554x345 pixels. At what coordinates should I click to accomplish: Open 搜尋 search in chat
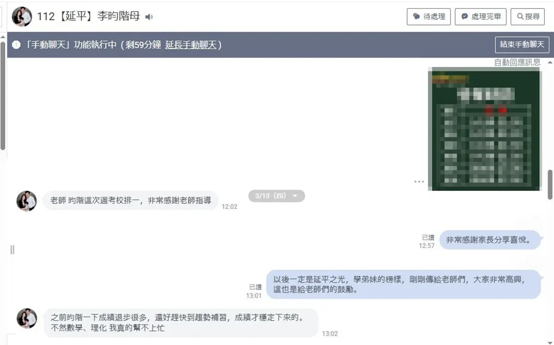(x=528, y=17)
